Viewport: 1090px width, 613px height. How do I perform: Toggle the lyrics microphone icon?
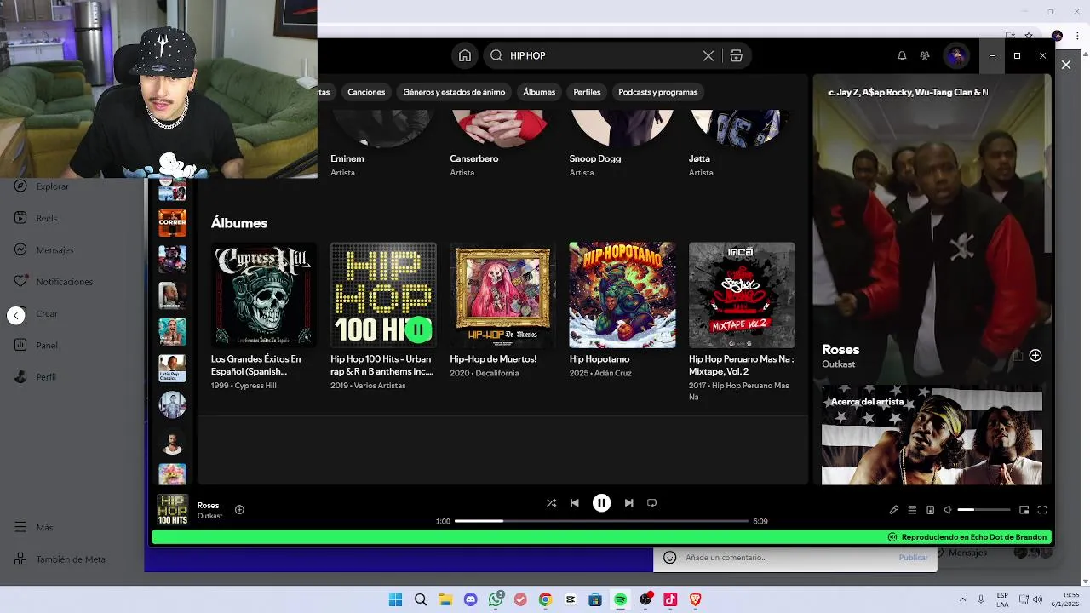pyautogui.click(x=894, y=510)
